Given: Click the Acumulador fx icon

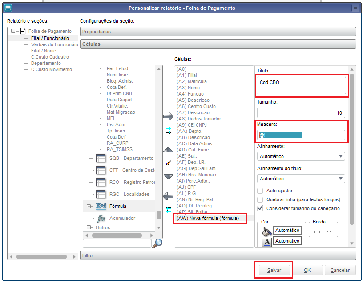Looking at the screenshot, I should (x=101, y=218).
